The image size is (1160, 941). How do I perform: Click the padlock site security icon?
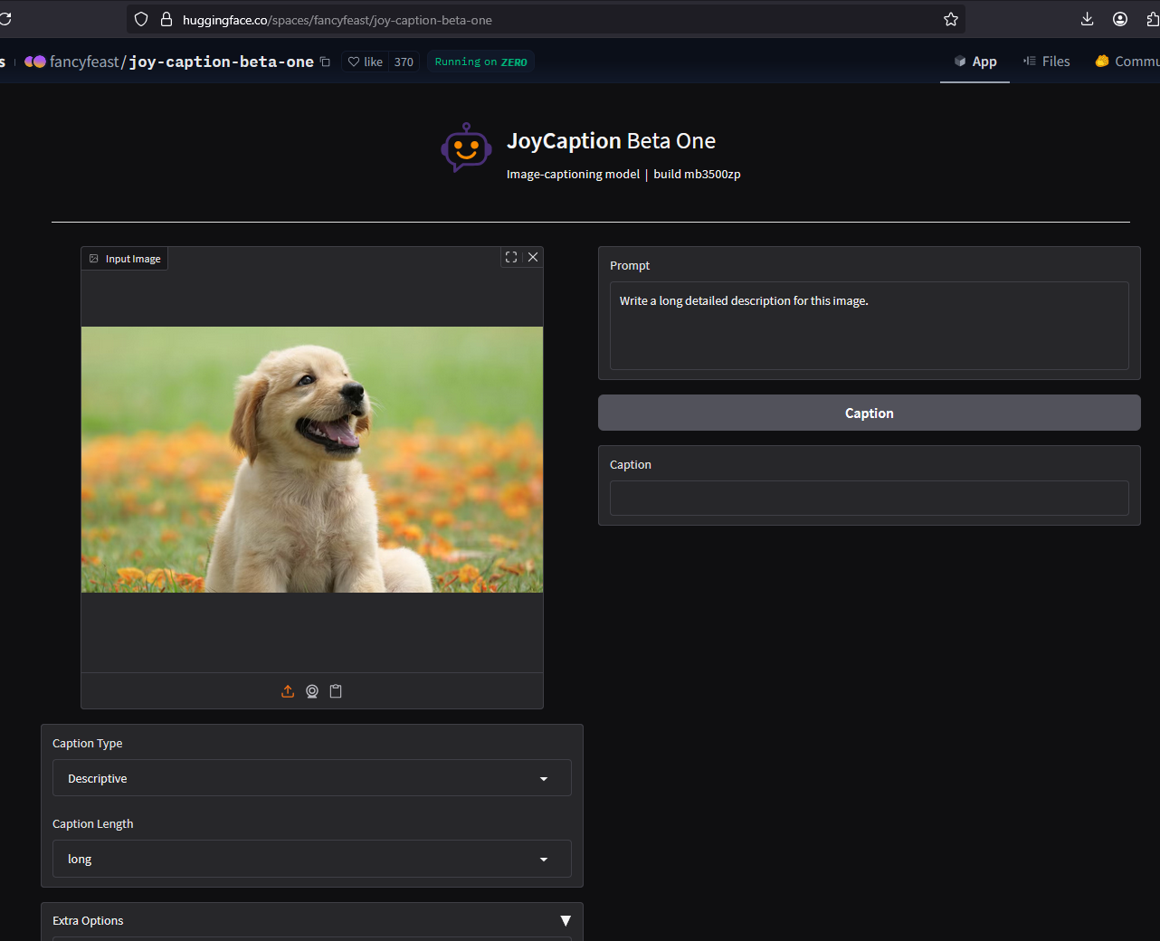(x=166, y=19)
